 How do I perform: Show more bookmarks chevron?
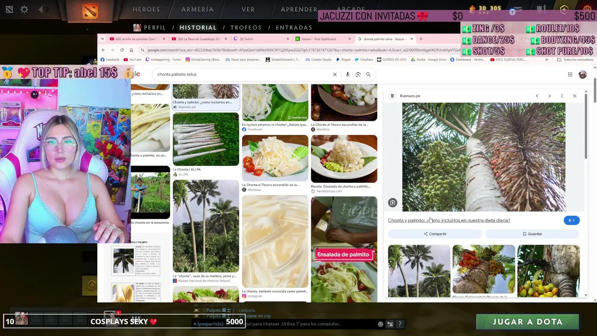click(x=547, y=60)
